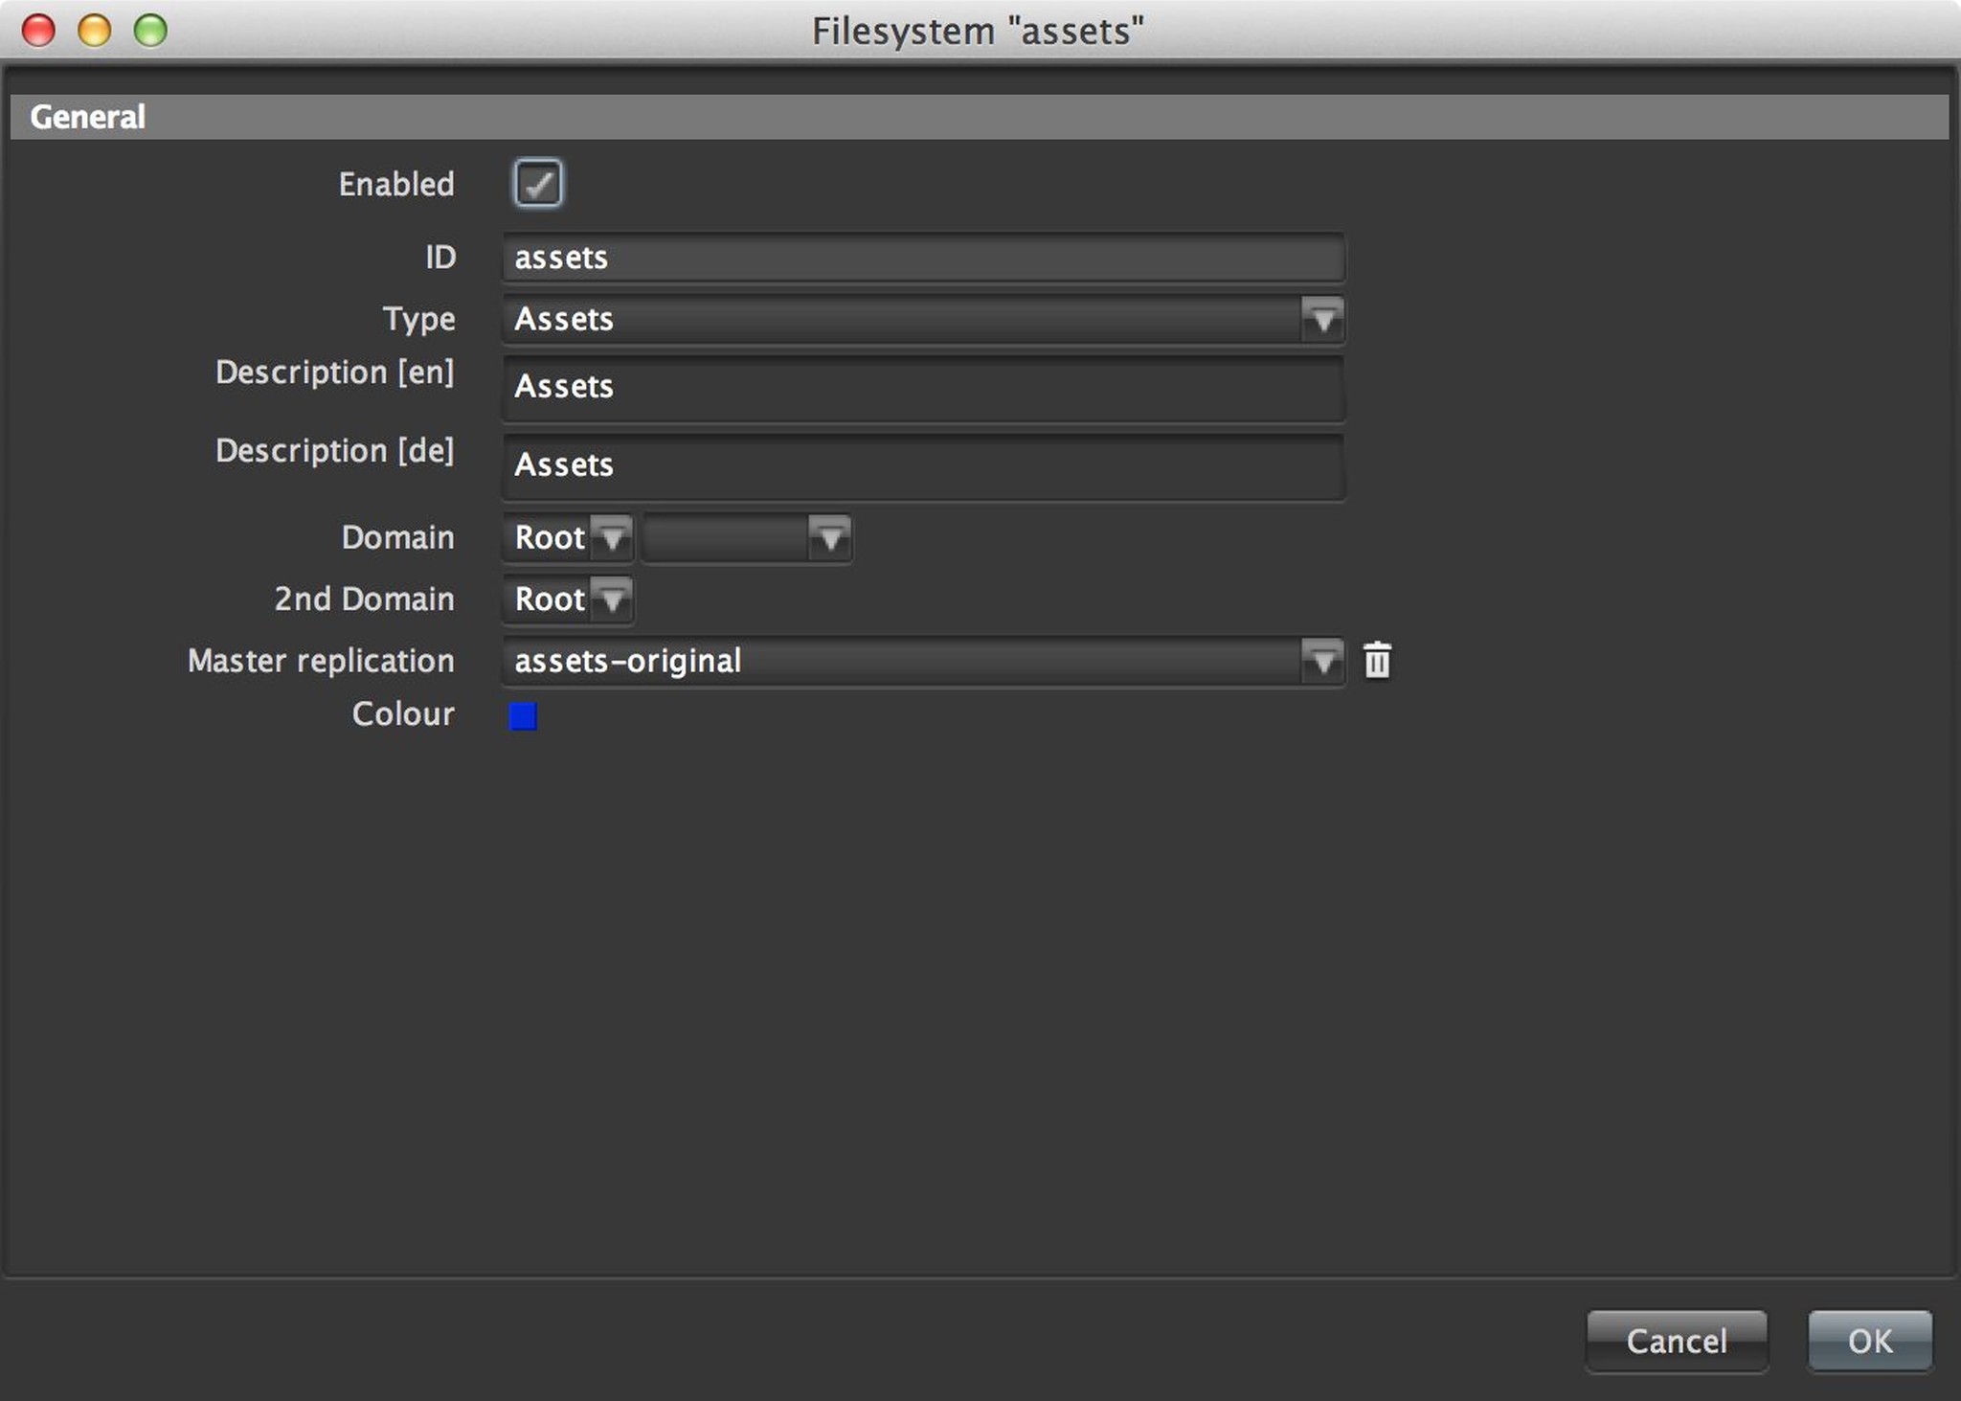Expand the 2nd Domain Root dropdown
Viewport: 1961px width, 1401px height.
tap(612, 599)
